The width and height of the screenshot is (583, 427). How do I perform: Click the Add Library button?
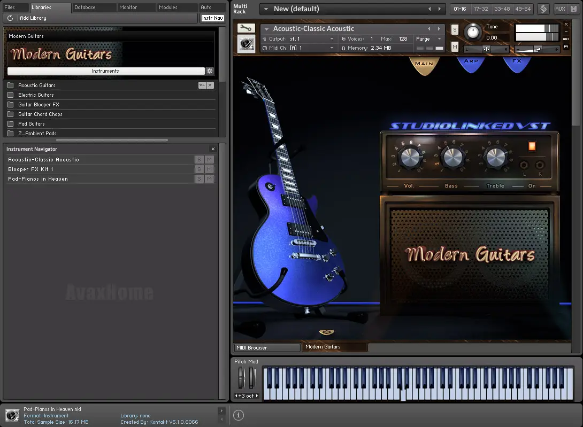33,18
